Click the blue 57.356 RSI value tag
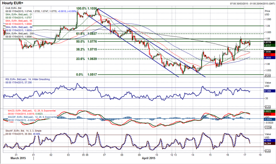The height and width of the screenshot is (164, 276). [270, 91]
